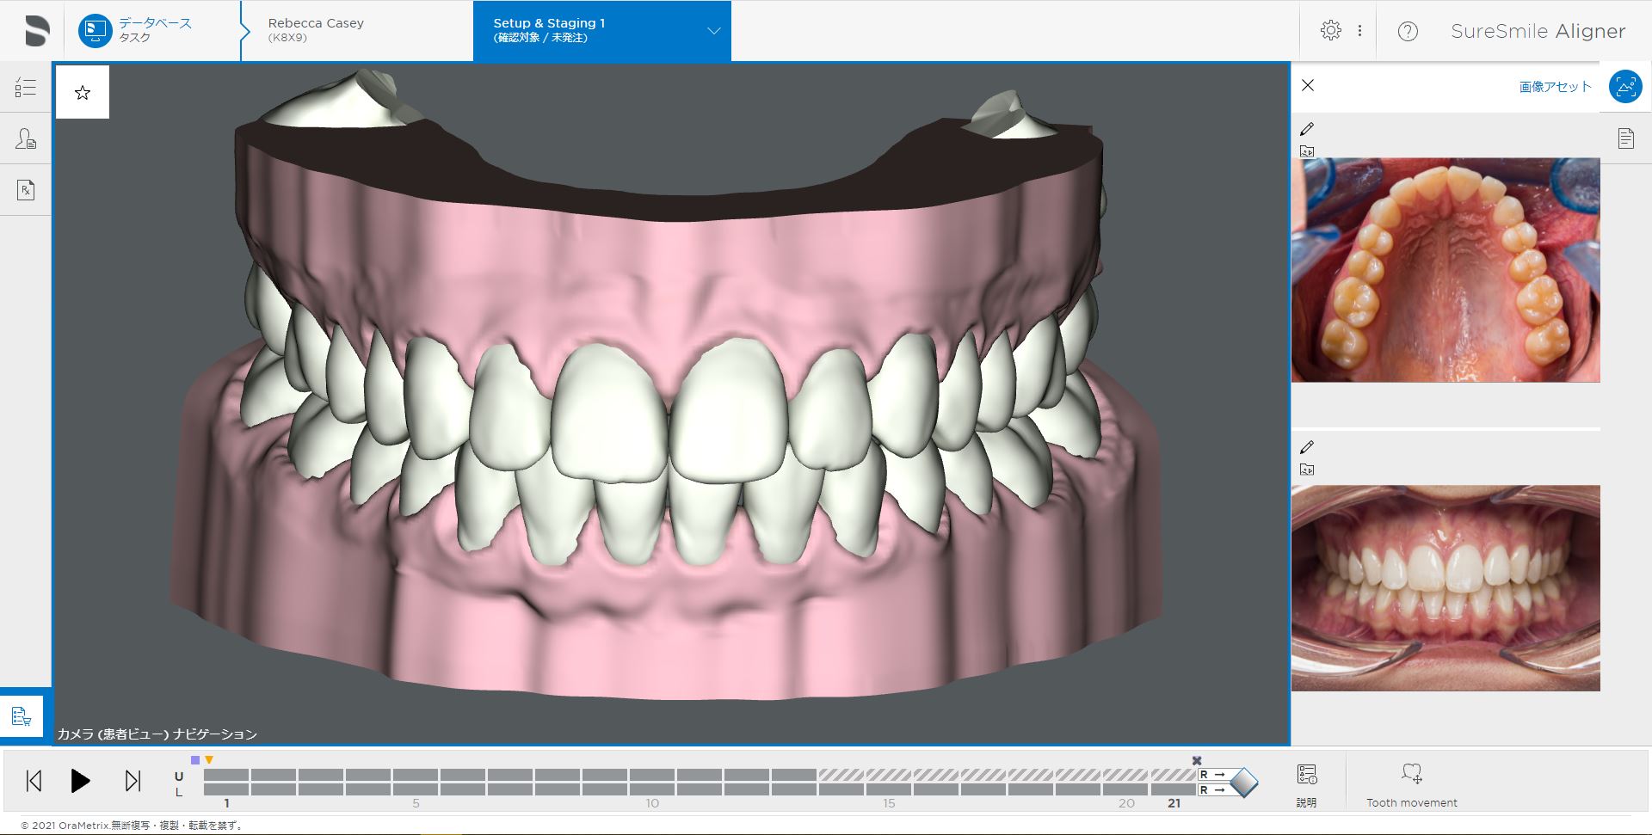Open the Tooth movement tool
The image size is (1652, 835).
pos(1411,782)
